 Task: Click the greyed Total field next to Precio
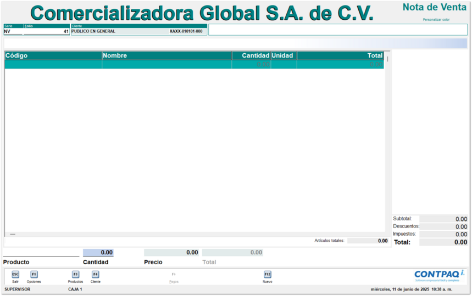pos(232,253)
